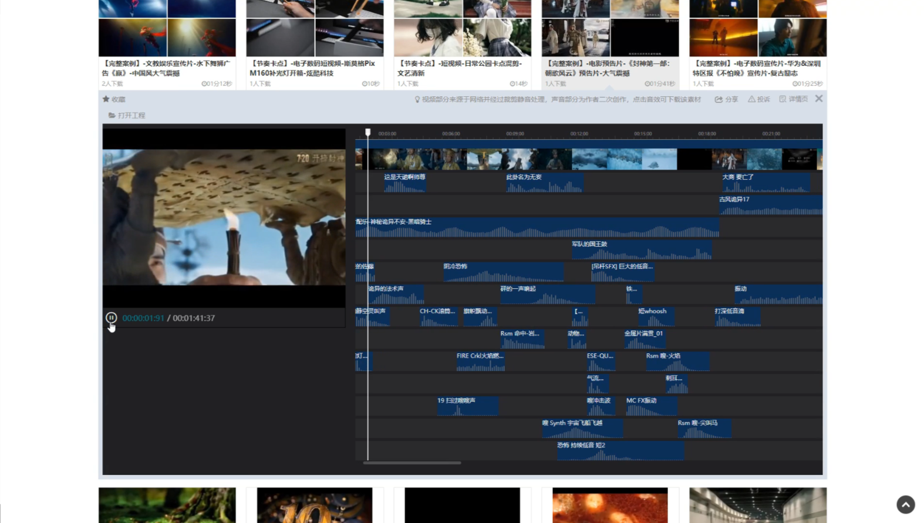Select the 砰的一声响起 audio clip
Image resolution: width=924 pixels, height=523 pixels.
pyautogui.click(x=547, y=294)
